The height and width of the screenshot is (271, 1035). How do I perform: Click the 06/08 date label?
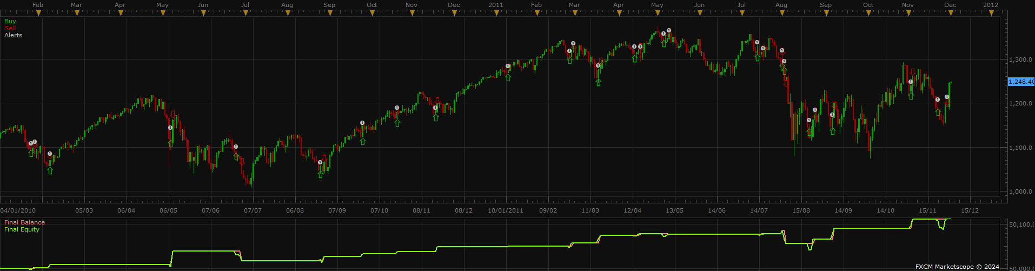(x=295, y=210)
